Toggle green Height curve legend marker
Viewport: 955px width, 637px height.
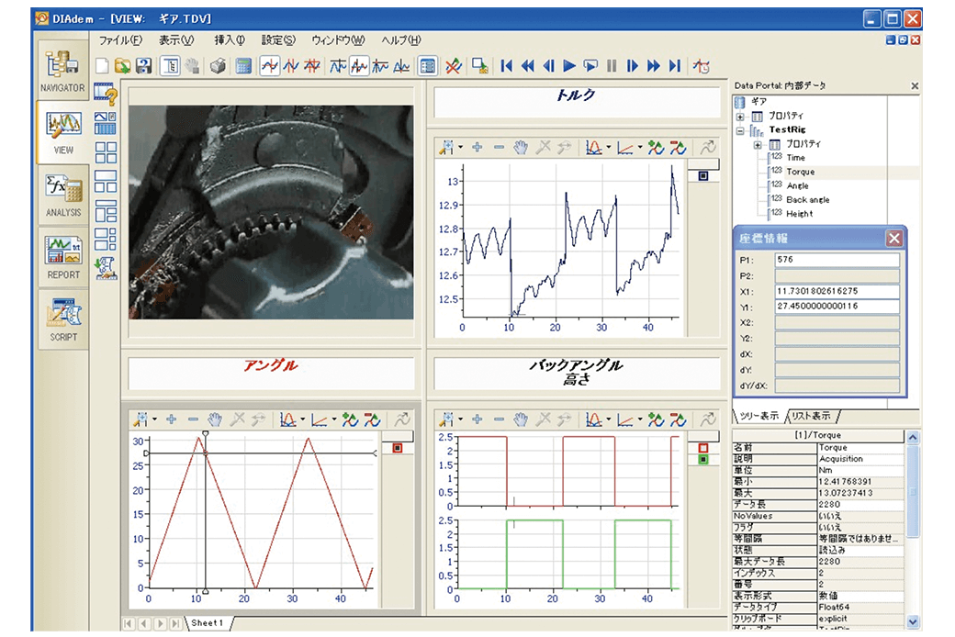tap(702, 459)
